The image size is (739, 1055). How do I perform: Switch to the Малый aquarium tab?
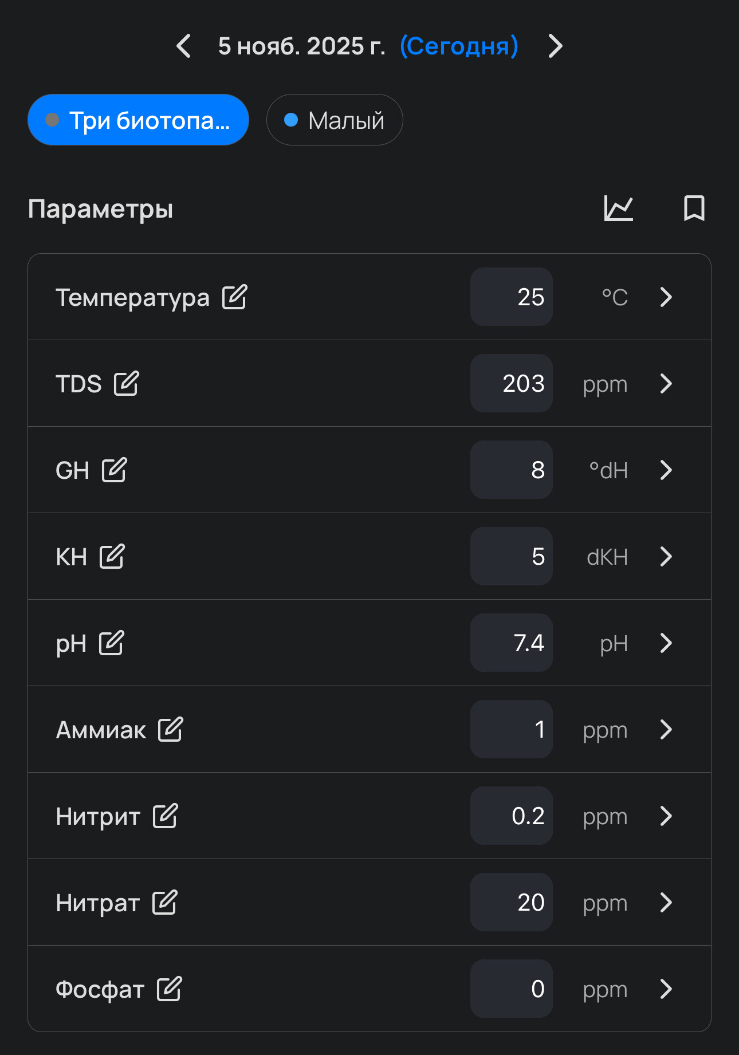(335, 120)
